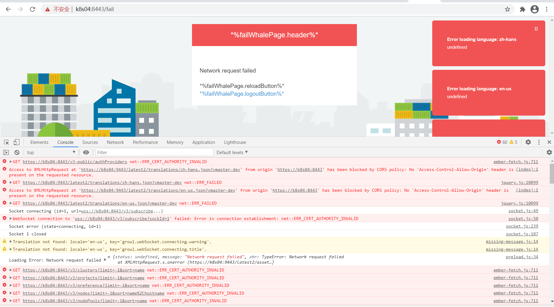Open the top context dropdown
This screenshot has width=554, height=307.
(51, 153)
